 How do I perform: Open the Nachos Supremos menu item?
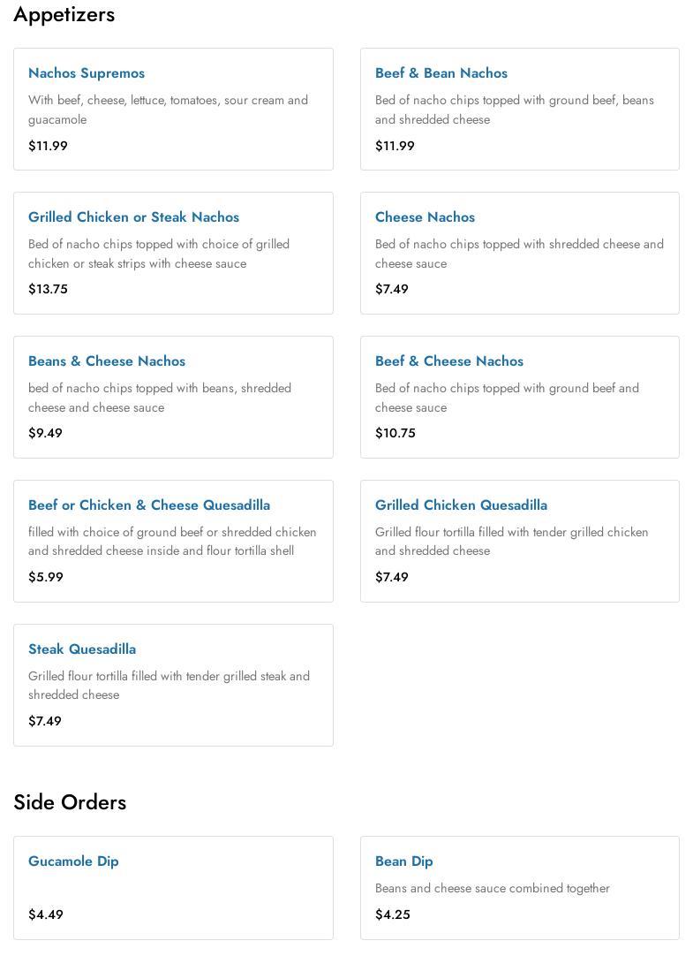pyautogui.click(x=87, y=73)
